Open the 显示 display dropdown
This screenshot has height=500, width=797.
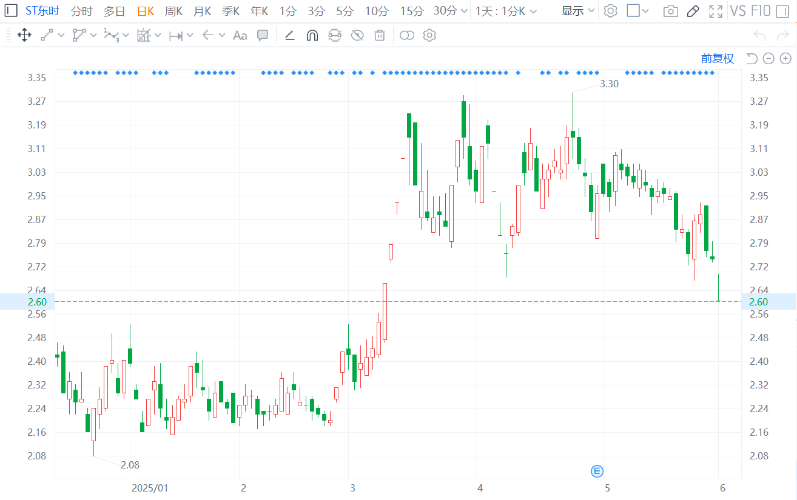(x=578, y=11)
